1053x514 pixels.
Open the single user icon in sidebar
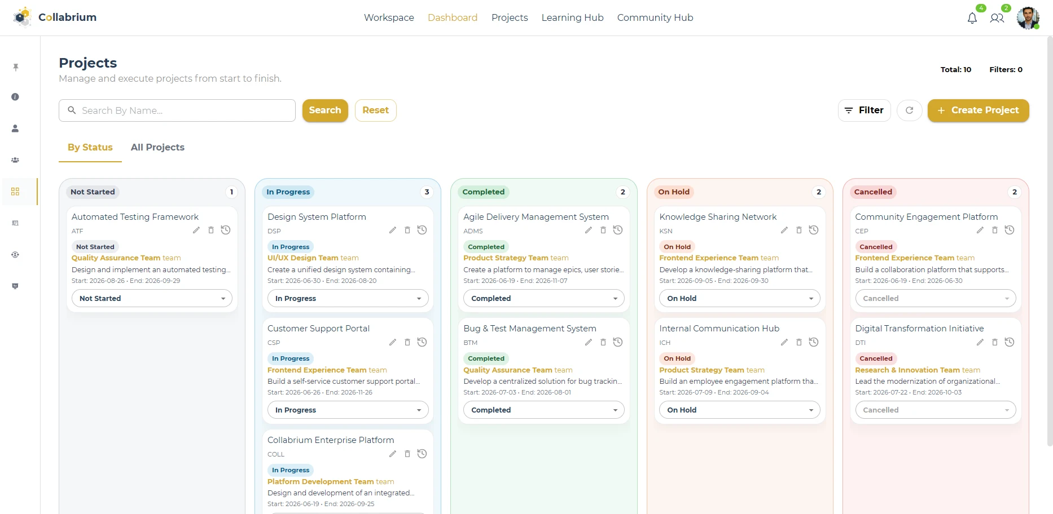point(15,128)
